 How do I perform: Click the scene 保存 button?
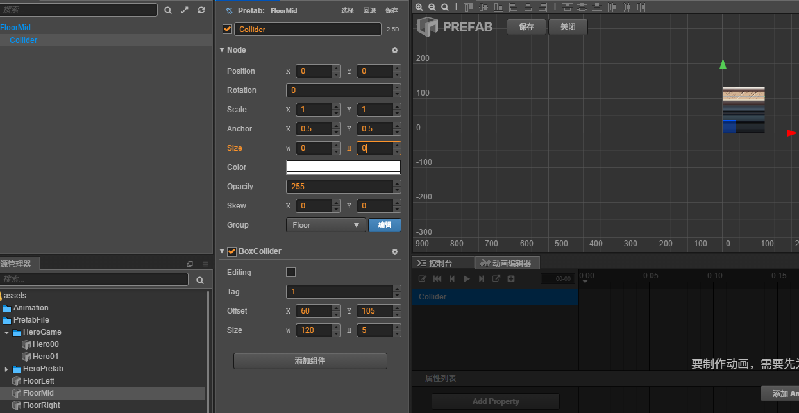(526, 27)
